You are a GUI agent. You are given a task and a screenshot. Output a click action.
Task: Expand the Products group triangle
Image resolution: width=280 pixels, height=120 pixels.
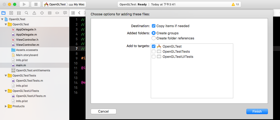tap(6, 106)
